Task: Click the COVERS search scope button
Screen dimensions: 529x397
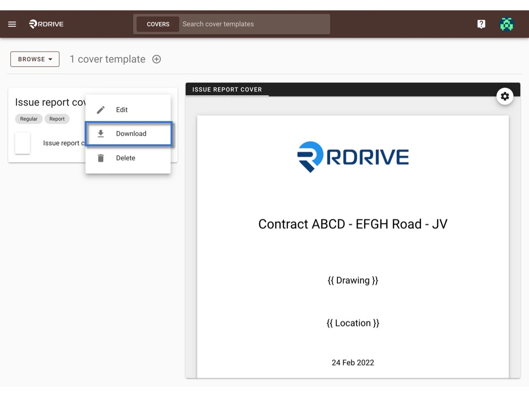Action: click(158, 24)
